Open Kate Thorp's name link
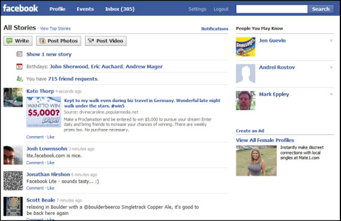 coord(40,91)
